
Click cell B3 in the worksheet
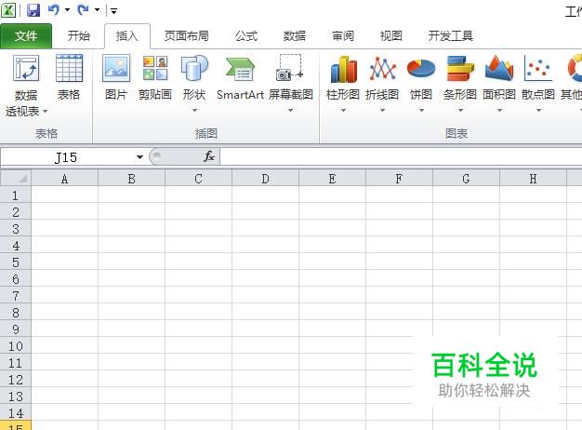131,228
